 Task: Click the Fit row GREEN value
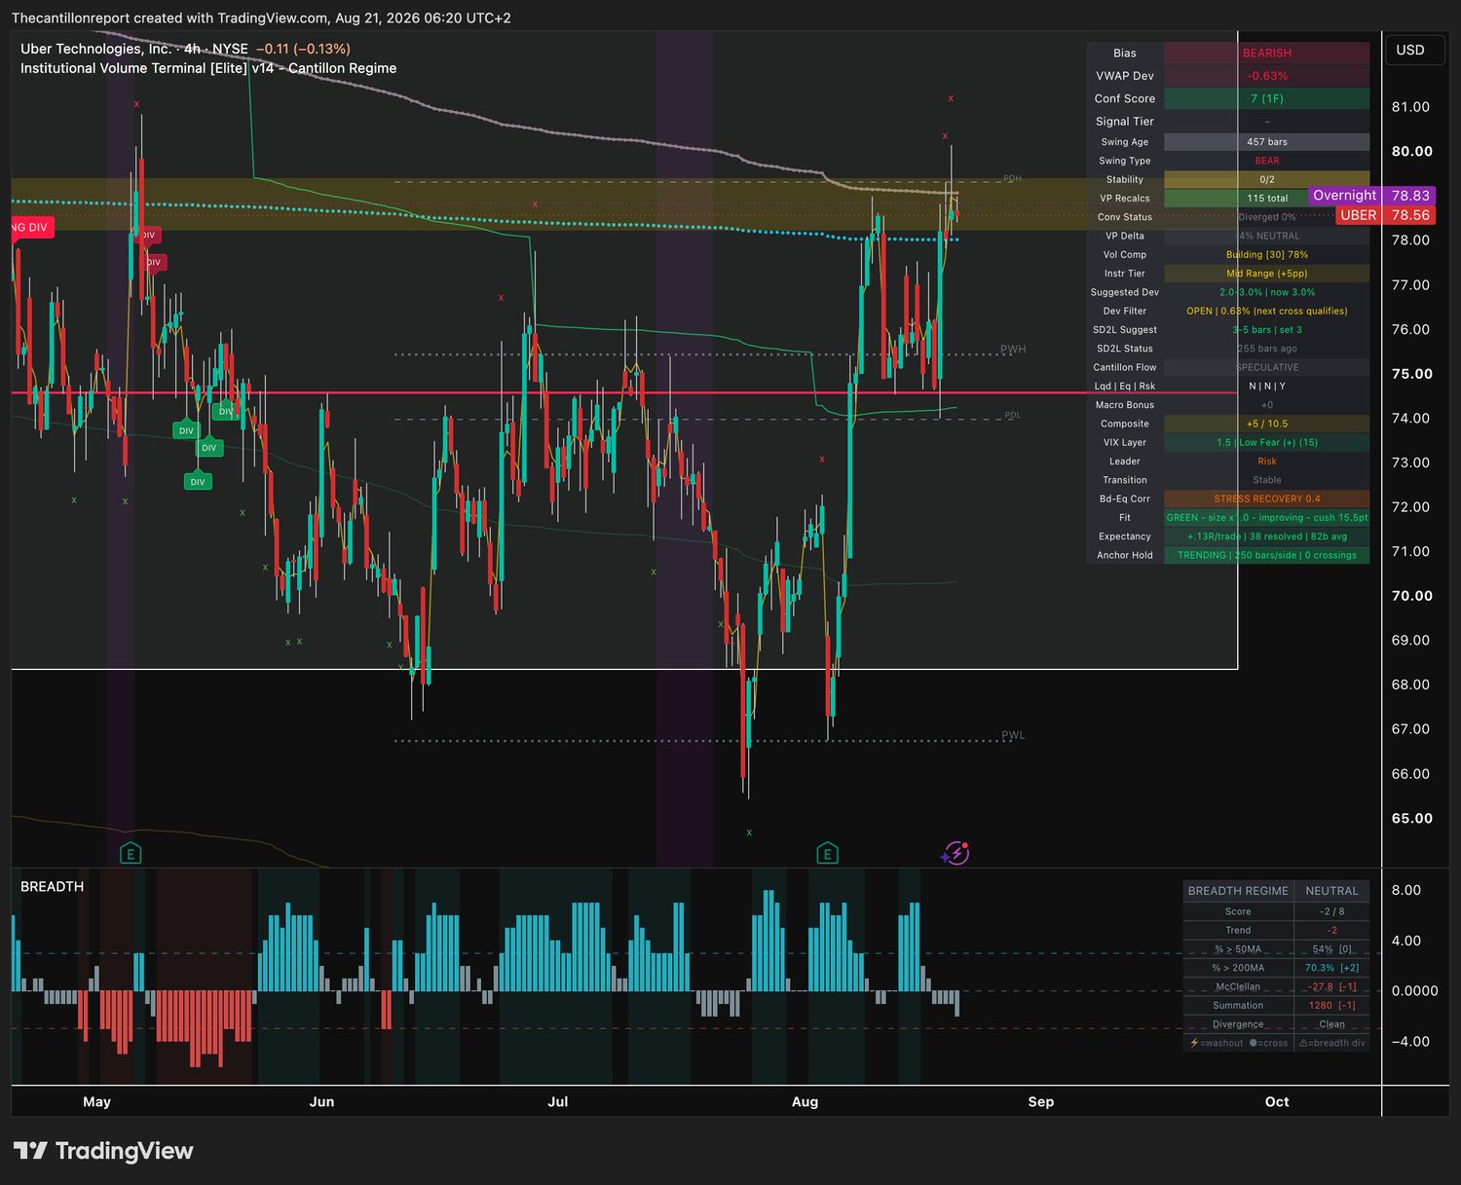1267,518
